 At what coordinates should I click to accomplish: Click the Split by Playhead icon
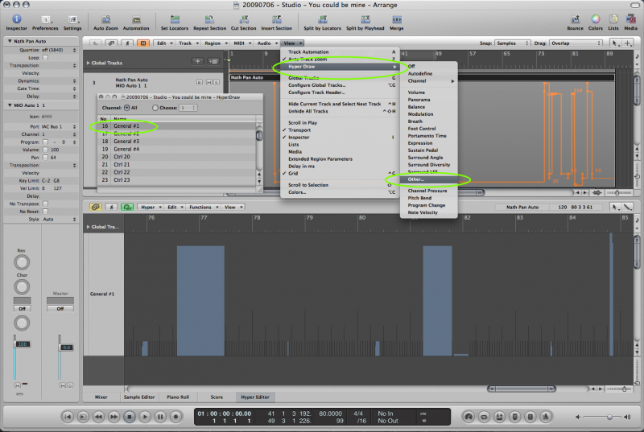(x=365, y=19)
